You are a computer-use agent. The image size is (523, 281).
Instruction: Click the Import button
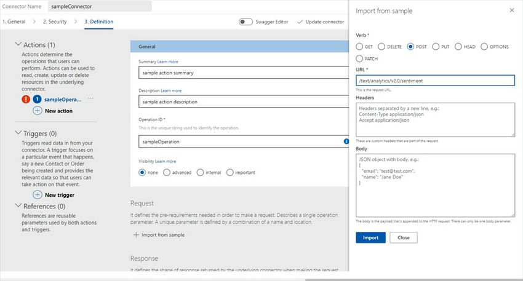pos(370,238)
